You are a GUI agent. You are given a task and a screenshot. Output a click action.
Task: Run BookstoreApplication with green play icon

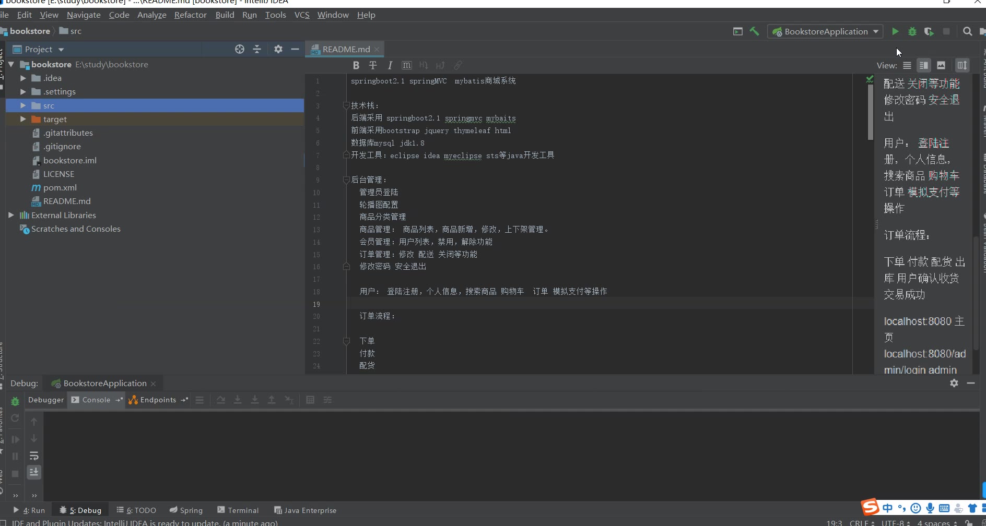[895, 32]
